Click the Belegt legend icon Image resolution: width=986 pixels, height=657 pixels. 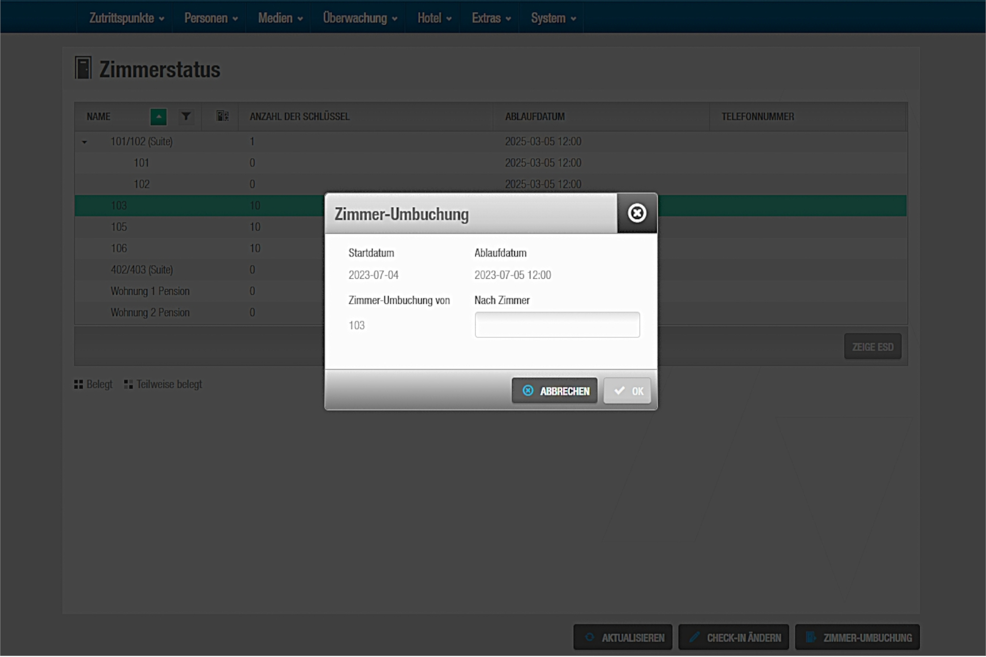(78, 384)
